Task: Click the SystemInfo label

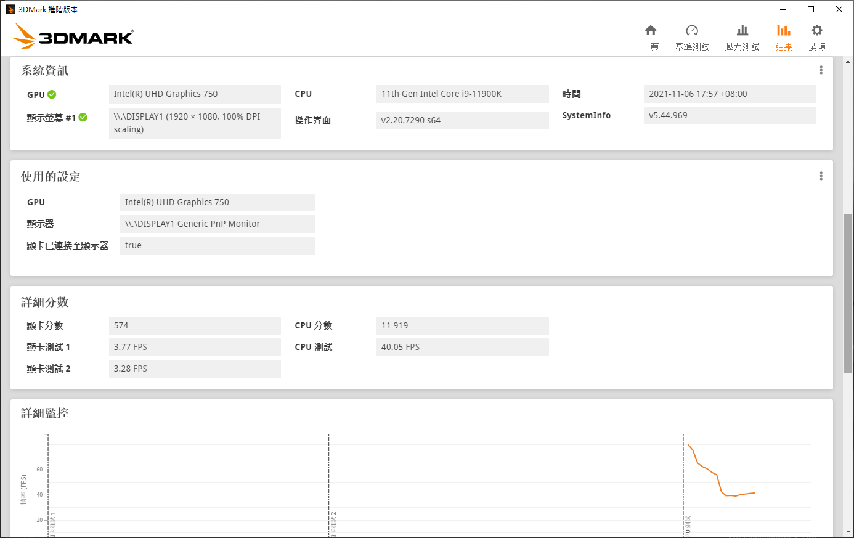Action: coord(587,115)
